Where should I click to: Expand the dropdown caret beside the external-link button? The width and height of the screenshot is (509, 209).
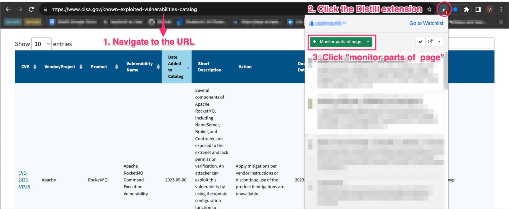[x=439, y=42]
